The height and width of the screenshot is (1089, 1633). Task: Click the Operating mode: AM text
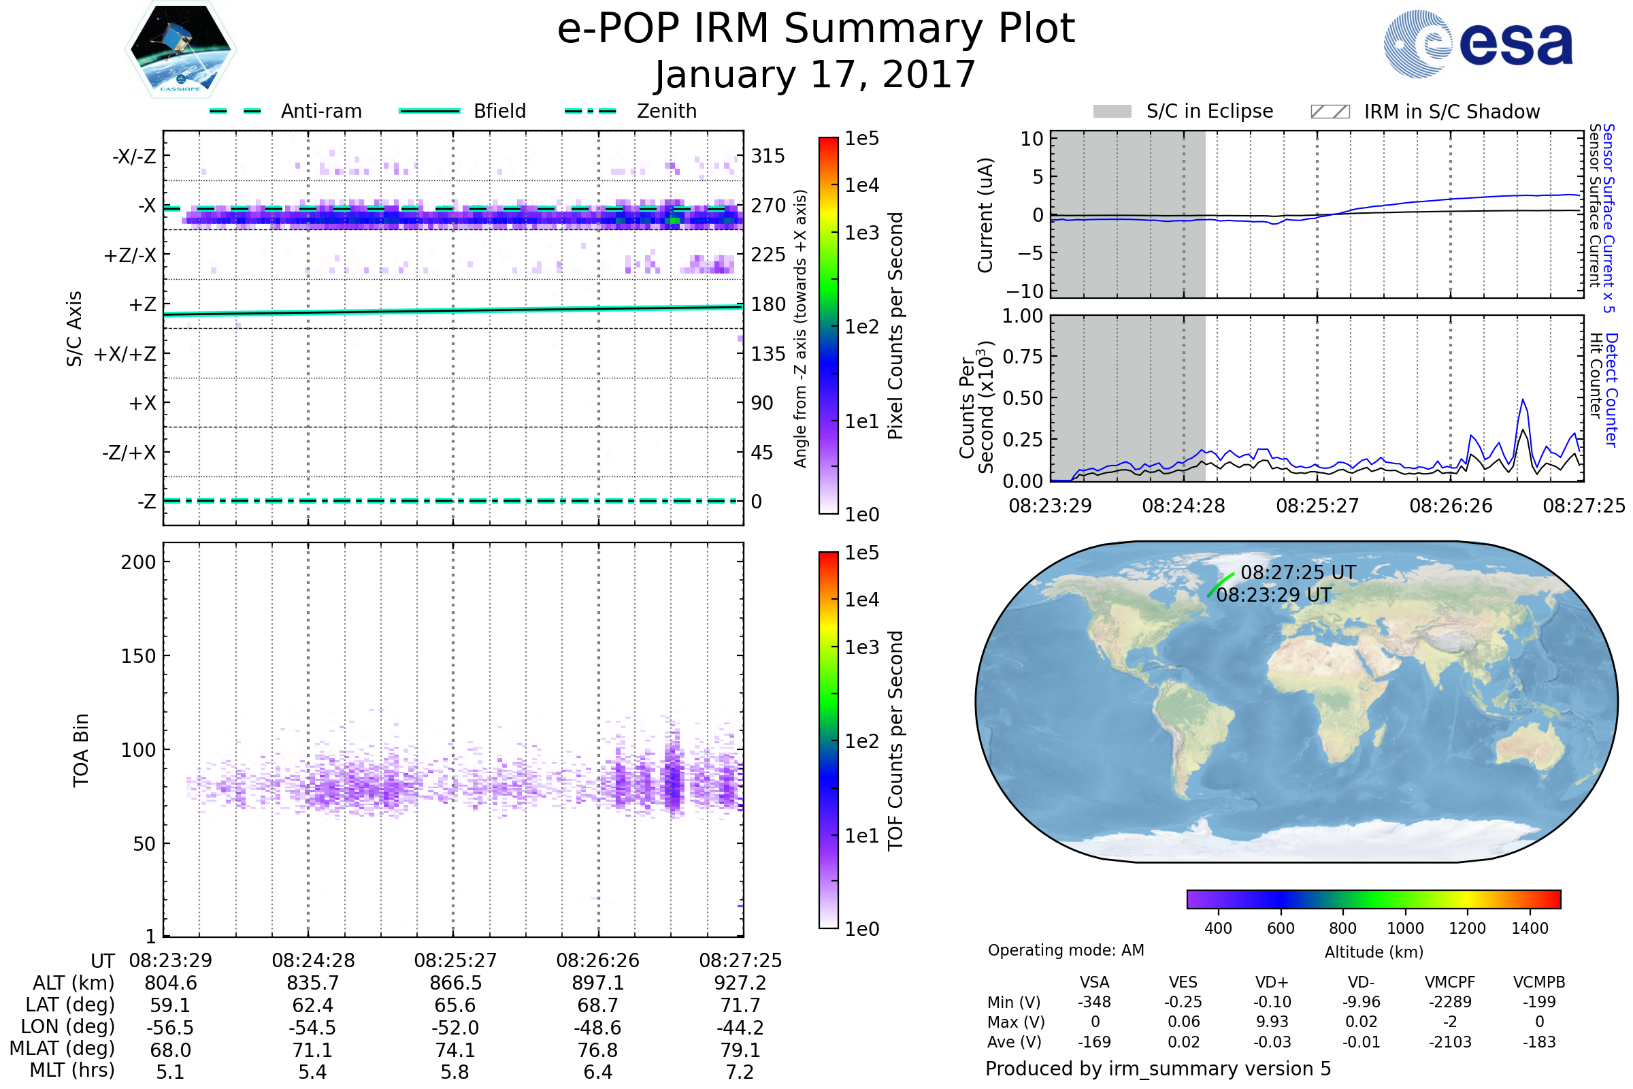coord(1065,950)
